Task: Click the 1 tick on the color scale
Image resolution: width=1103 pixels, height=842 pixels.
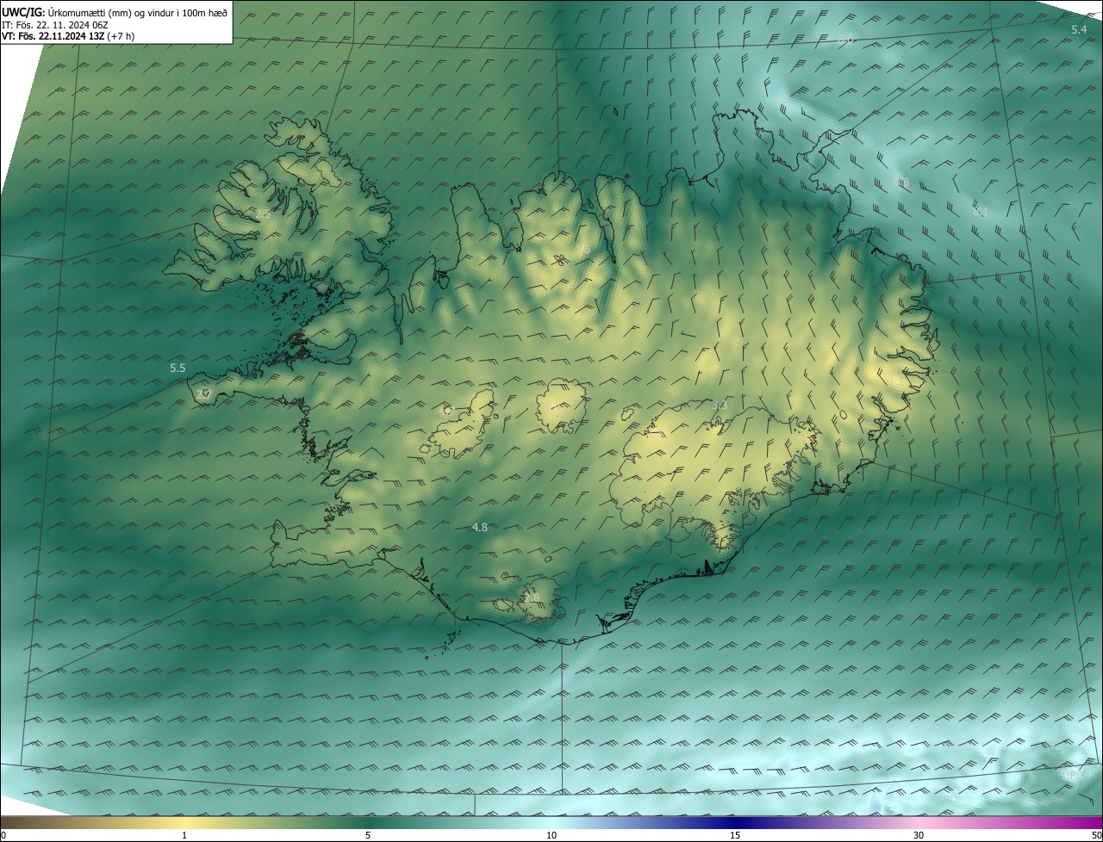Action: click(184, 835)
